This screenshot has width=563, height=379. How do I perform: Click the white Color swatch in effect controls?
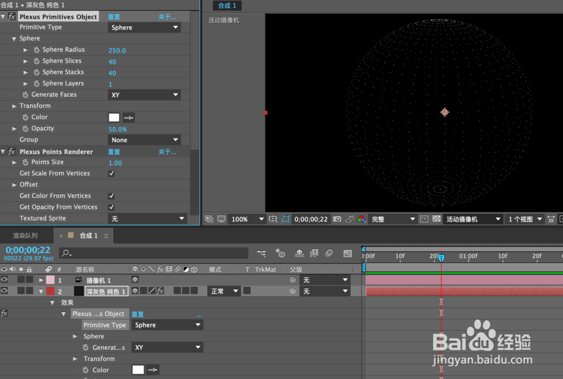[114, 118]
